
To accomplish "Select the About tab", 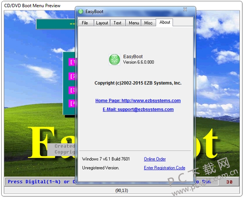I will [x=164, y=22].
